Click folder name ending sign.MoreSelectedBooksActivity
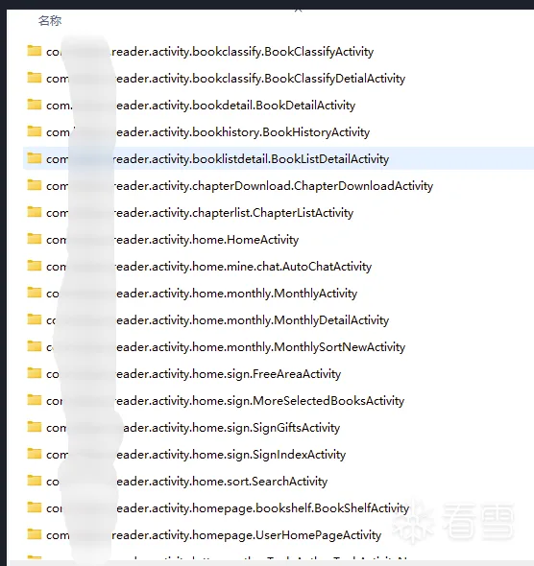The image size is (534, 566). click(226, 401)
